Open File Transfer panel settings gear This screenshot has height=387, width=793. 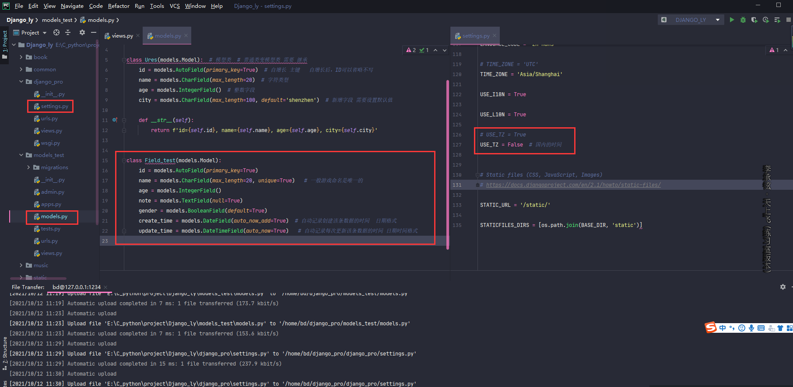tap(783, 287)
